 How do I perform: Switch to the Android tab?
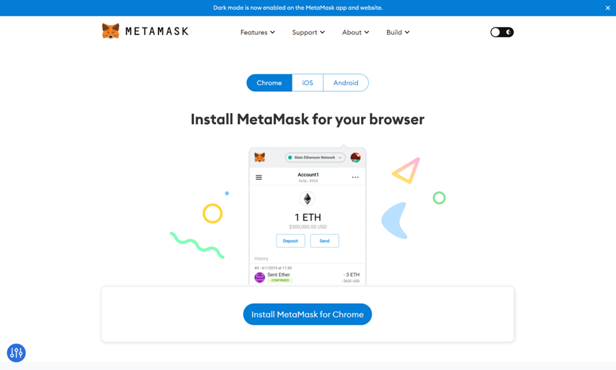point(346,83)
